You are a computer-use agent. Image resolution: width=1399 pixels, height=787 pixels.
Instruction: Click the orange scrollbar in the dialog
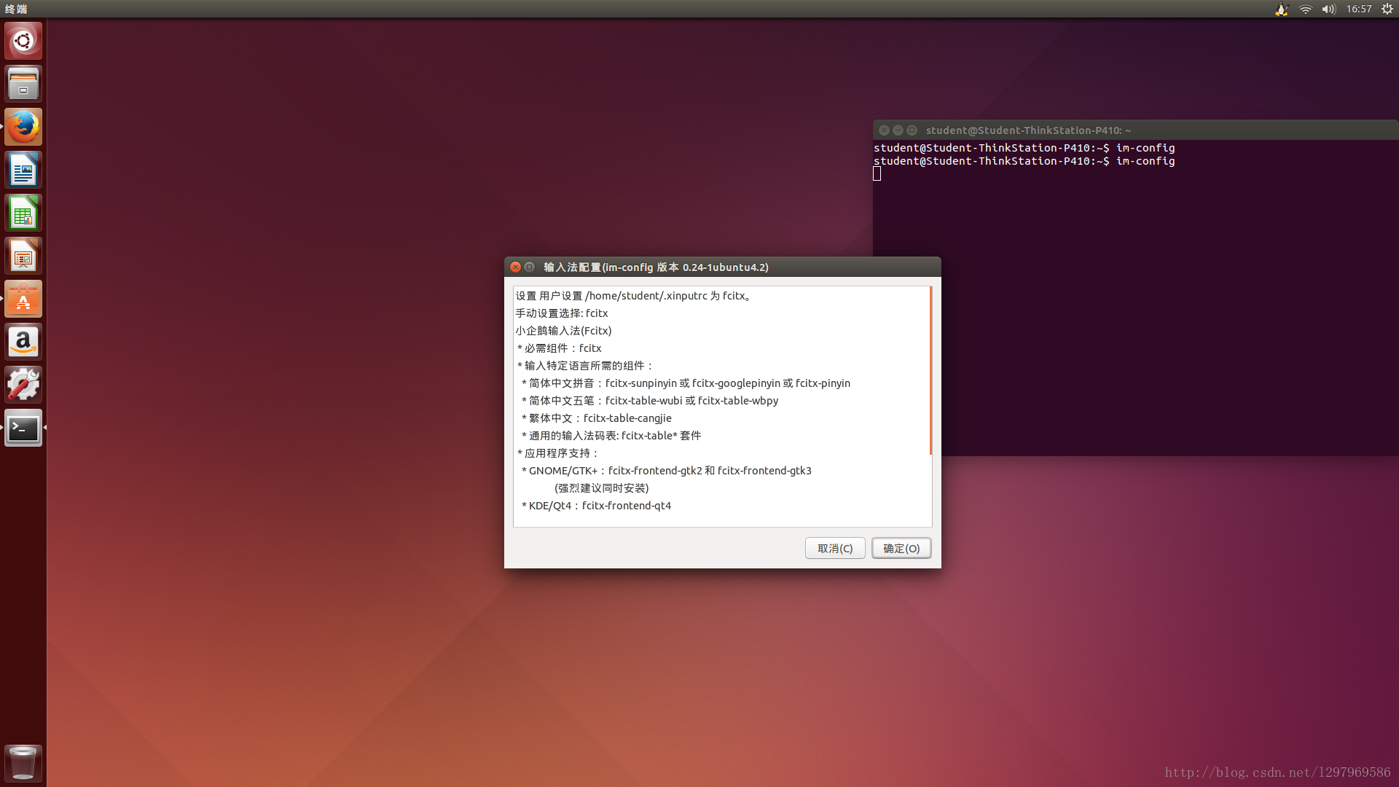[x=930, y=370]
